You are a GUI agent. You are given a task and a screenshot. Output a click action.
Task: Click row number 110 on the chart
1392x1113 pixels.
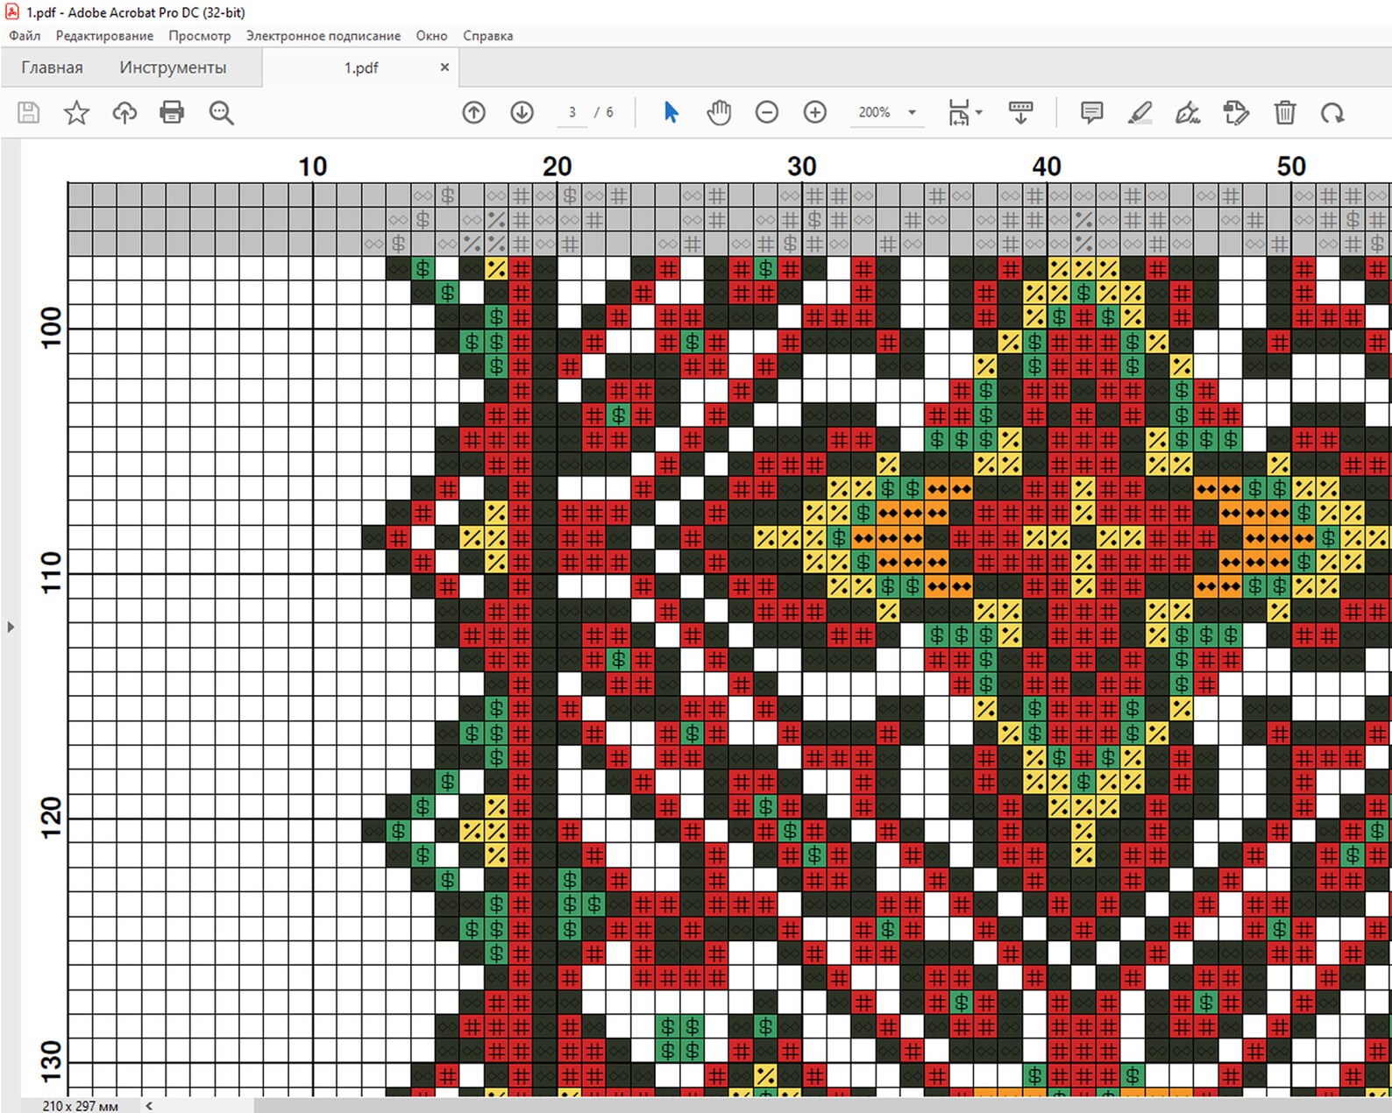[x=52, y=571]
